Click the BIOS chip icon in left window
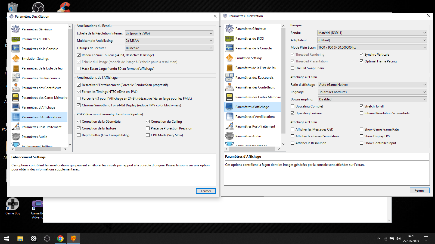 pyautogui.click(x=16, y=39)
